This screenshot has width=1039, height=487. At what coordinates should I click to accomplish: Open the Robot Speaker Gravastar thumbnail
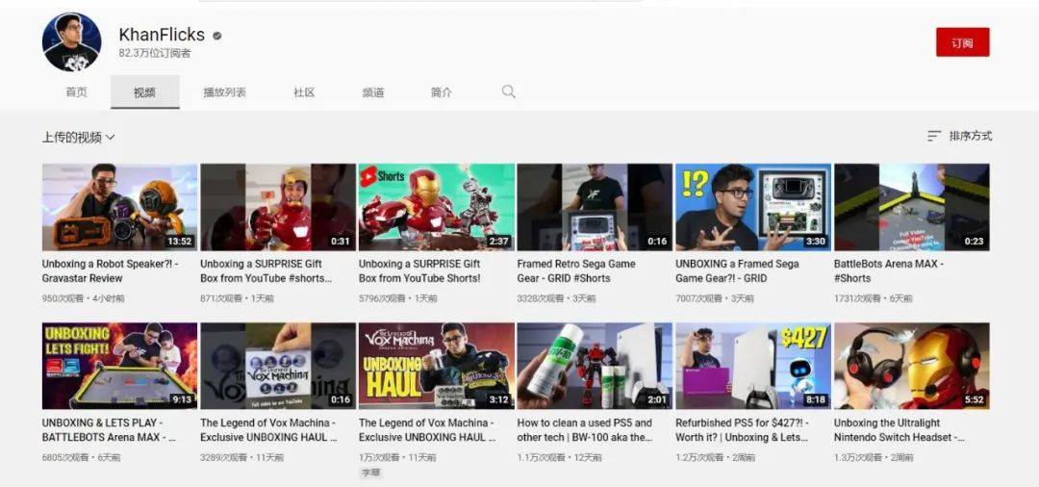119,207
